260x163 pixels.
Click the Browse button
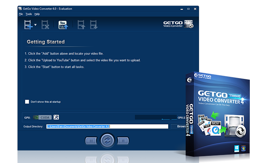(178, 127)
